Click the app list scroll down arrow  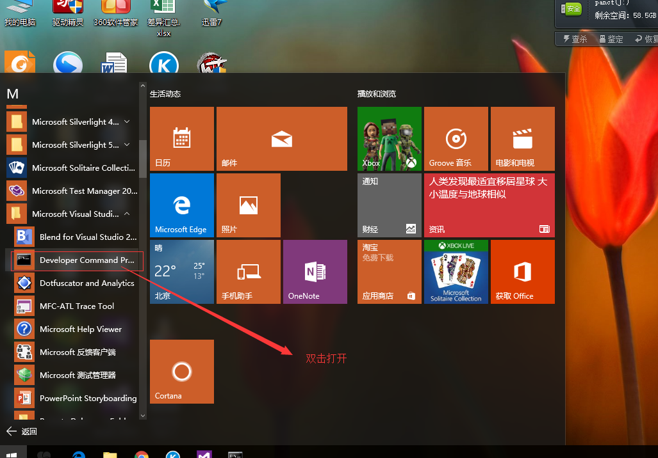143,416
